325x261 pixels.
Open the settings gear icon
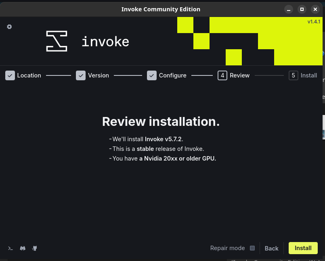(x=9, y=27)
